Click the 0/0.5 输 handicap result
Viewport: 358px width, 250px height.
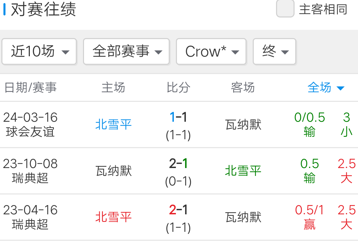click(x=309, y=124)
